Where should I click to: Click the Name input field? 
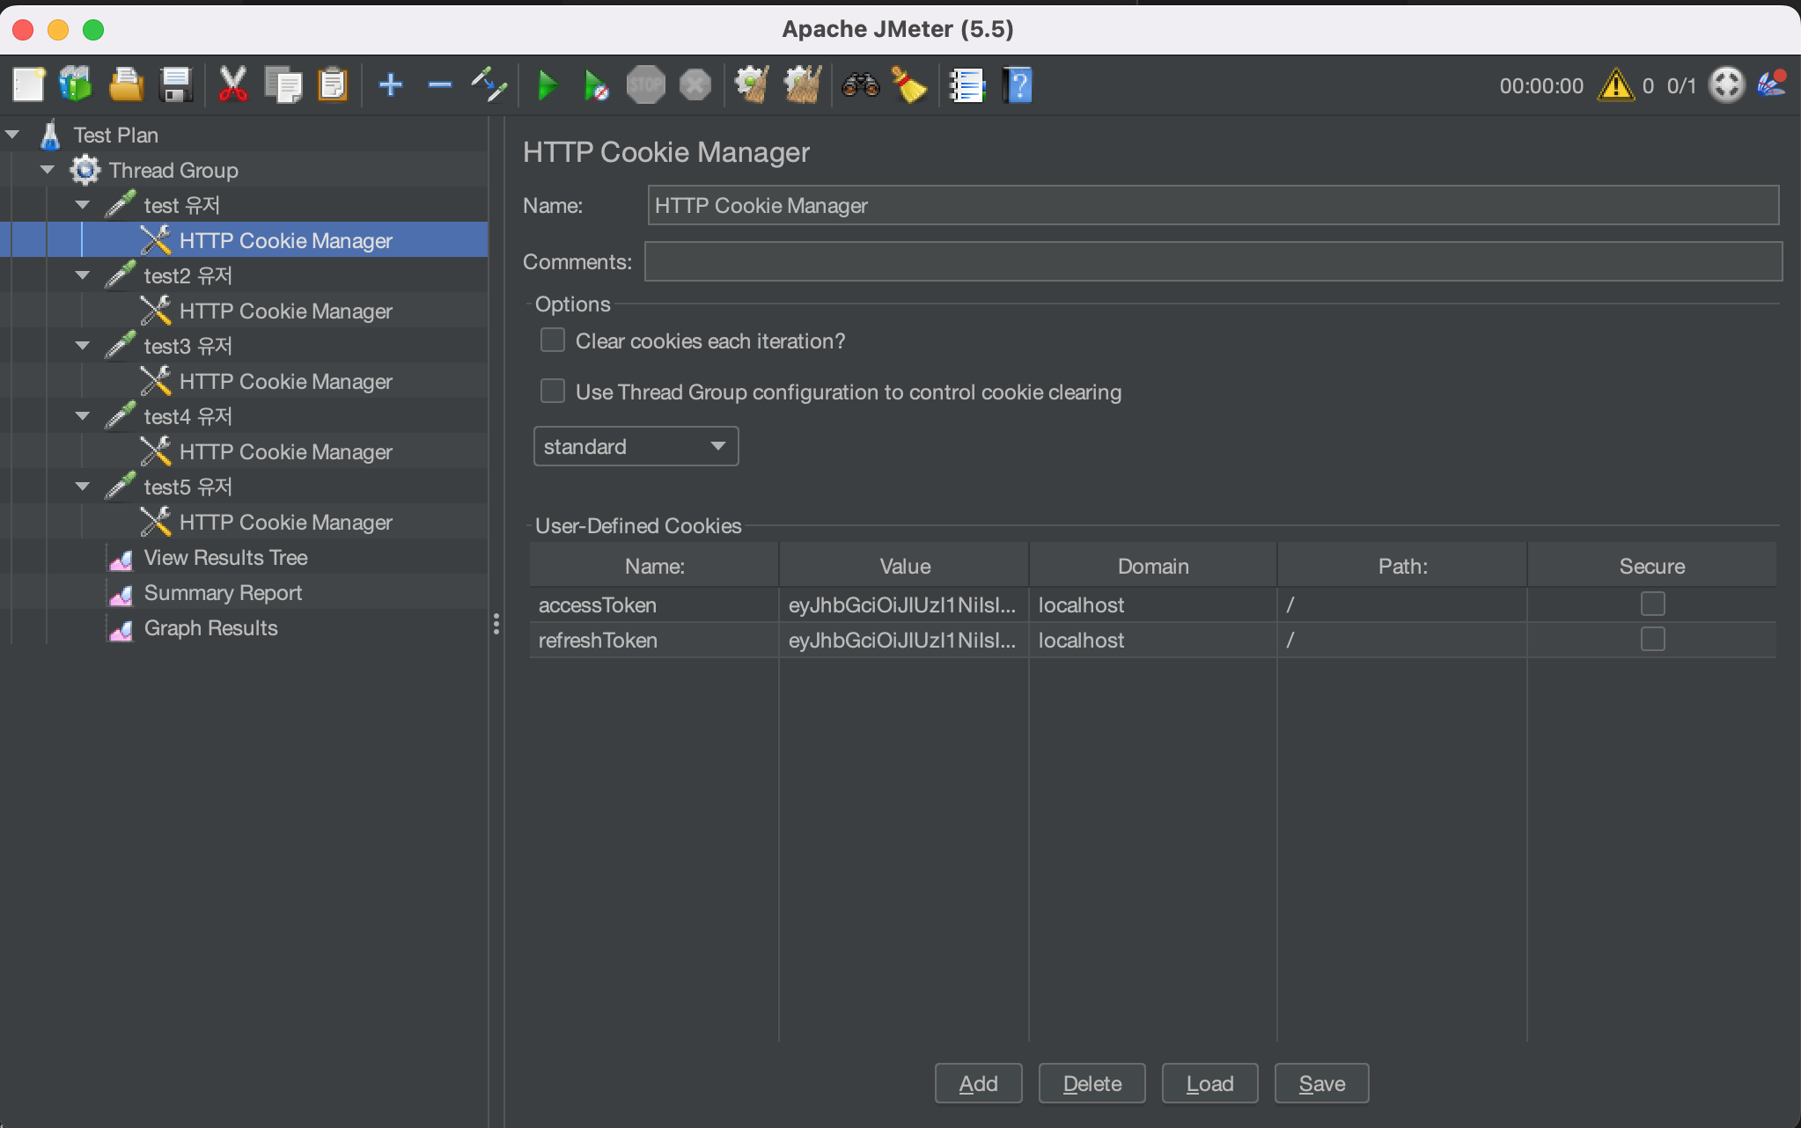pyautogui.click(x=1213, y=205)
